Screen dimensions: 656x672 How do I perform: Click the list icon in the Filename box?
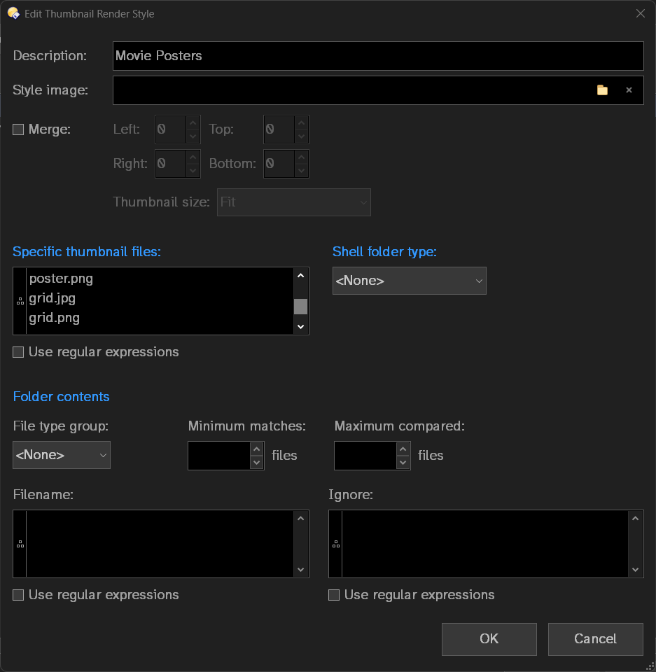(x=20, y=544)
